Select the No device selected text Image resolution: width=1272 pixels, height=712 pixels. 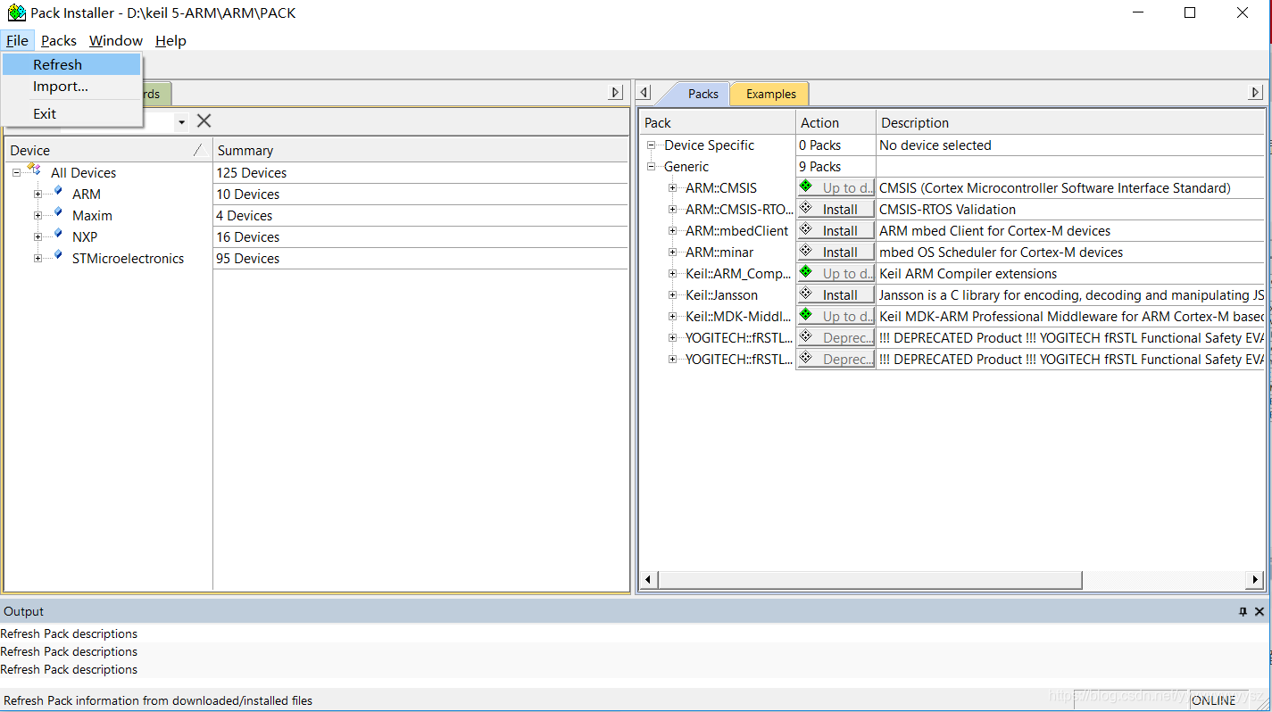point(935,145)
